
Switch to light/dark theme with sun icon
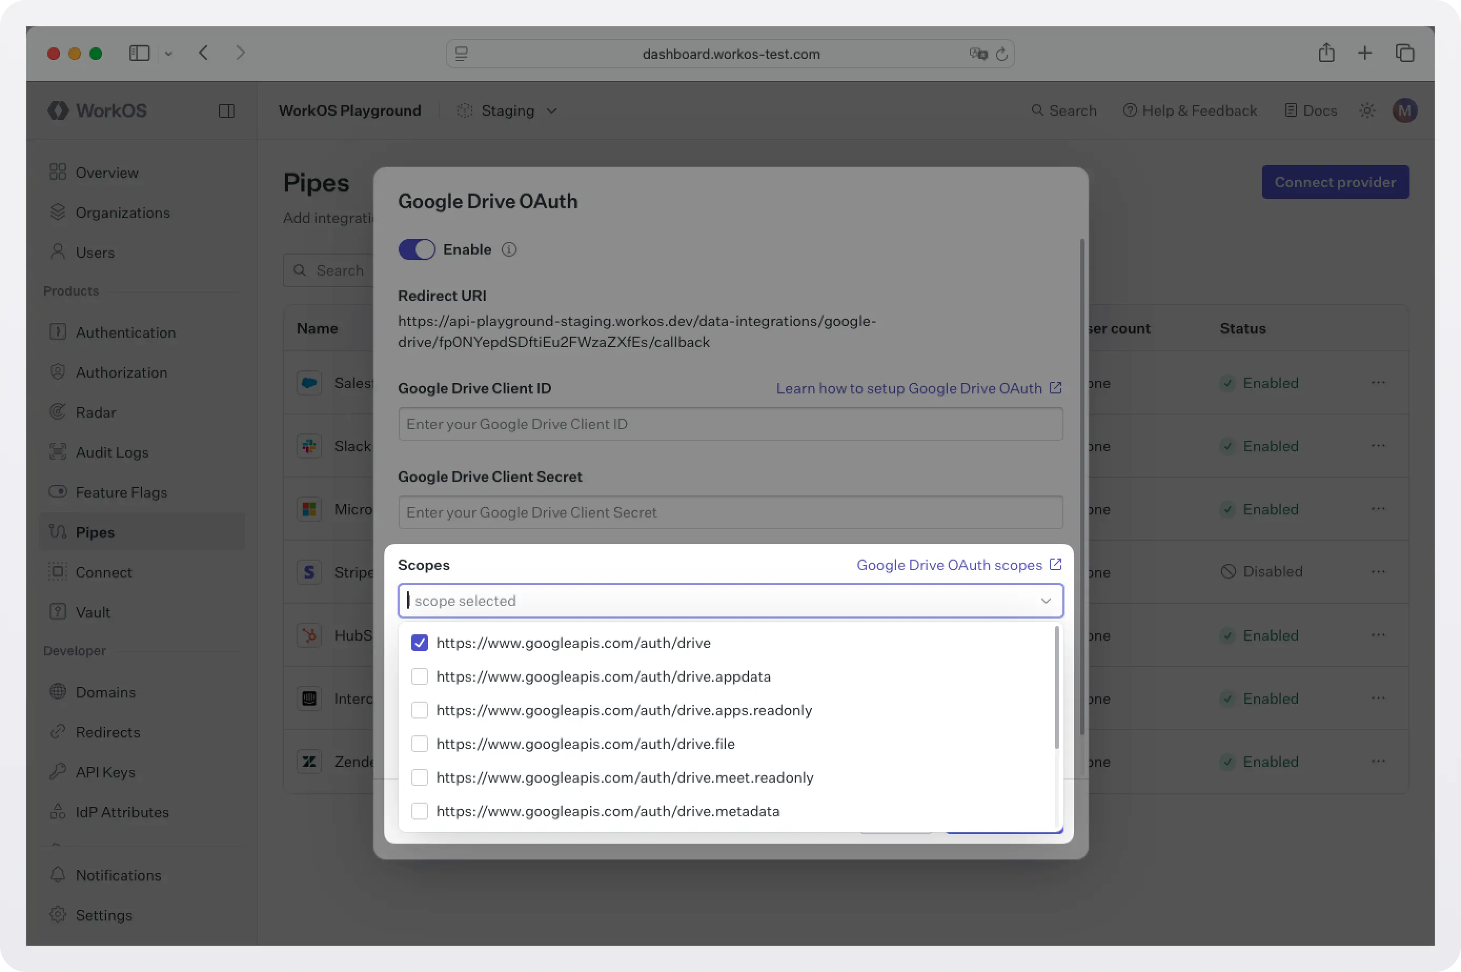point(1367,110)
